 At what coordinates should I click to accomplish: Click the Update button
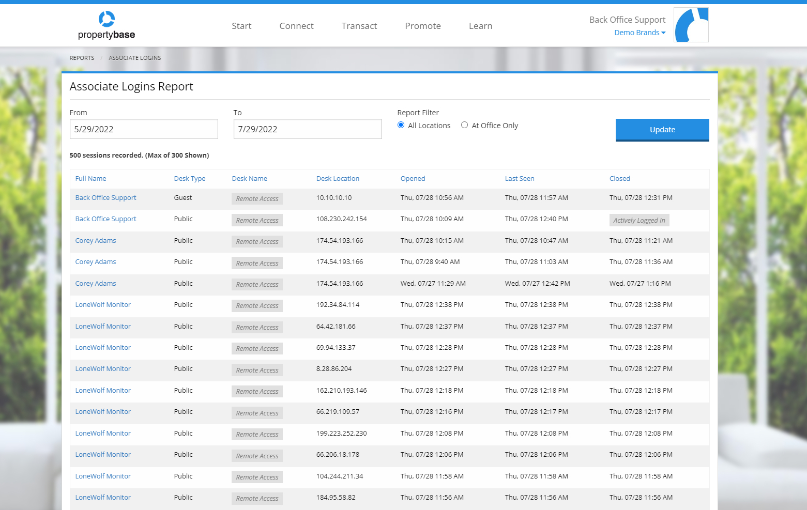pyautogui.click(x=662, y=130)
